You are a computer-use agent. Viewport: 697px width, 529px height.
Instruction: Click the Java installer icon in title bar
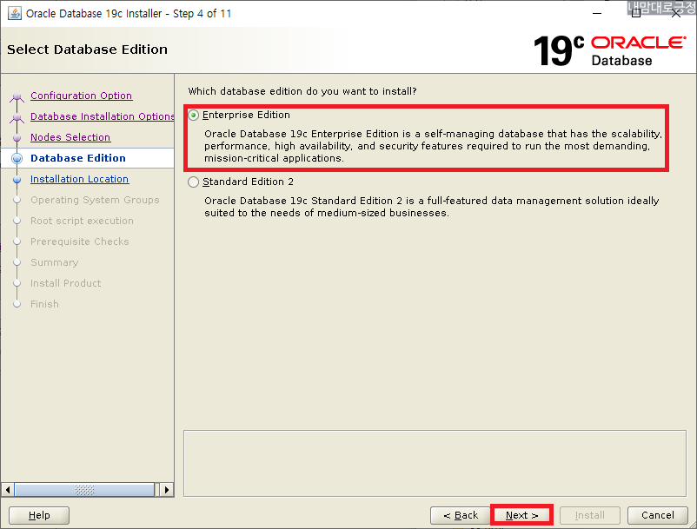click(x=15, y=13)
